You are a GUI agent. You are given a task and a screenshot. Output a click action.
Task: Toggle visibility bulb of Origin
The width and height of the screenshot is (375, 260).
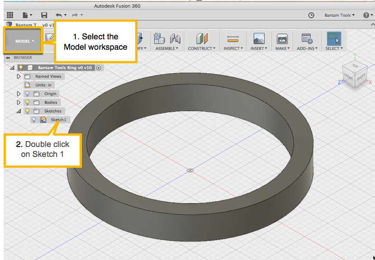28,94
